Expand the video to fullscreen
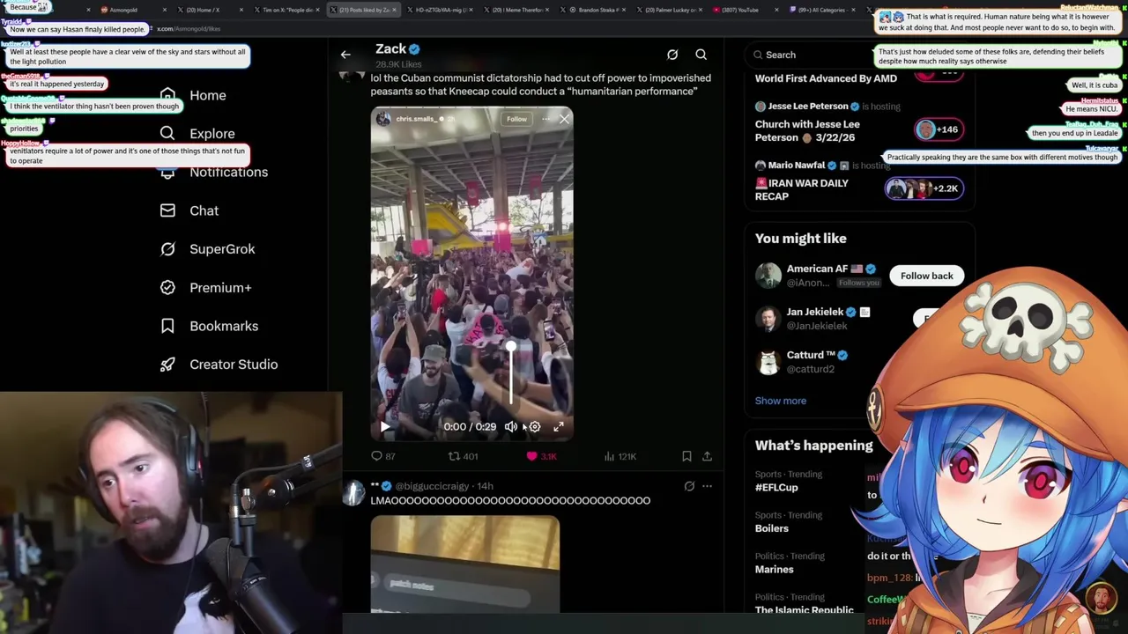This screenshot has height=634, width=1128. [x=559, y=426]
